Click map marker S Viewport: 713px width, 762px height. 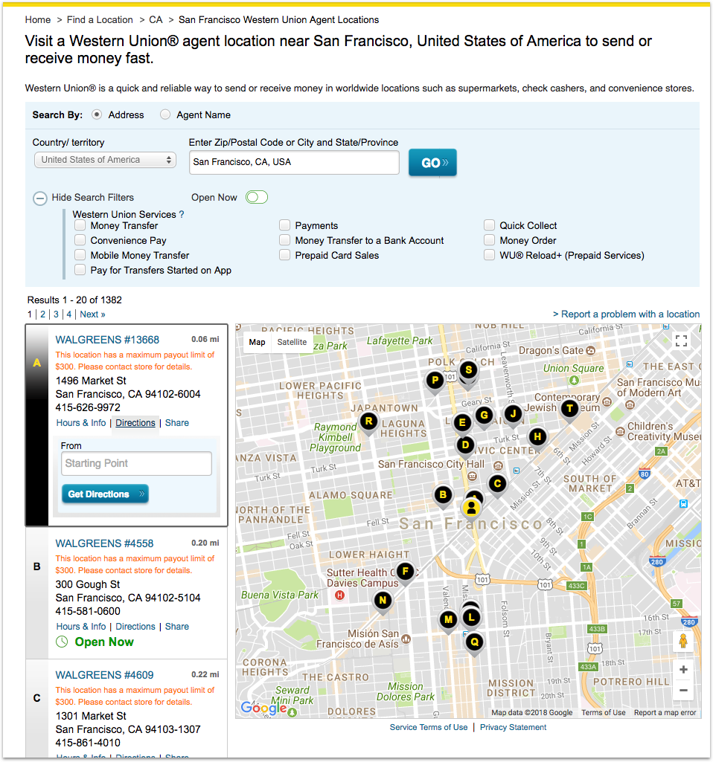(468, 369)
